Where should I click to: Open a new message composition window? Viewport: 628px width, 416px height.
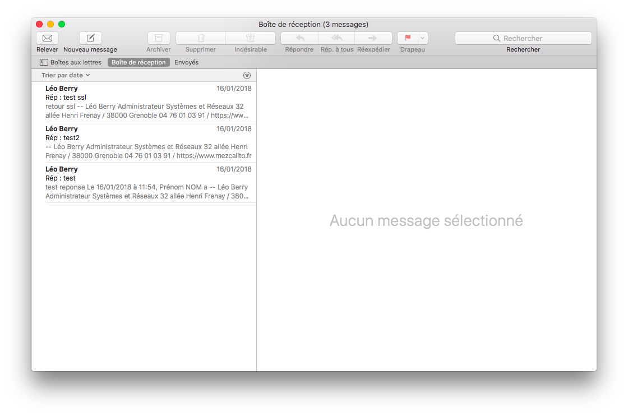coord(90,38)
